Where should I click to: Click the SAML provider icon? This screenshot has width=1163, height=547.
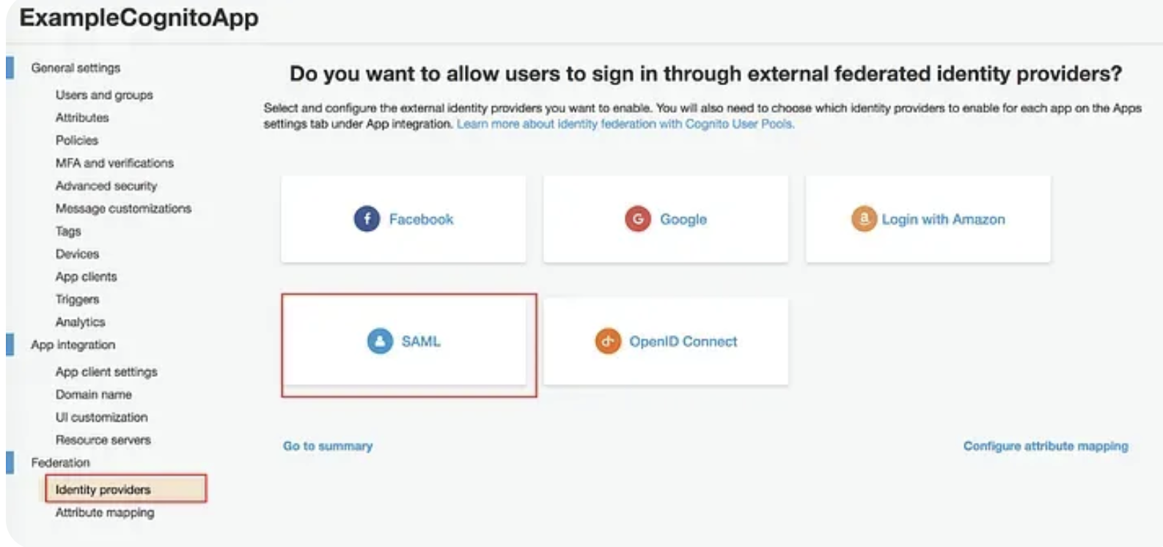(x=380, y=341)
